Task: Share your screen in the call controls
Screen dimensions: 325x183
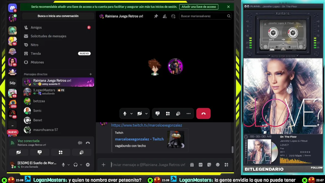Action: click(x=157, y=114)
